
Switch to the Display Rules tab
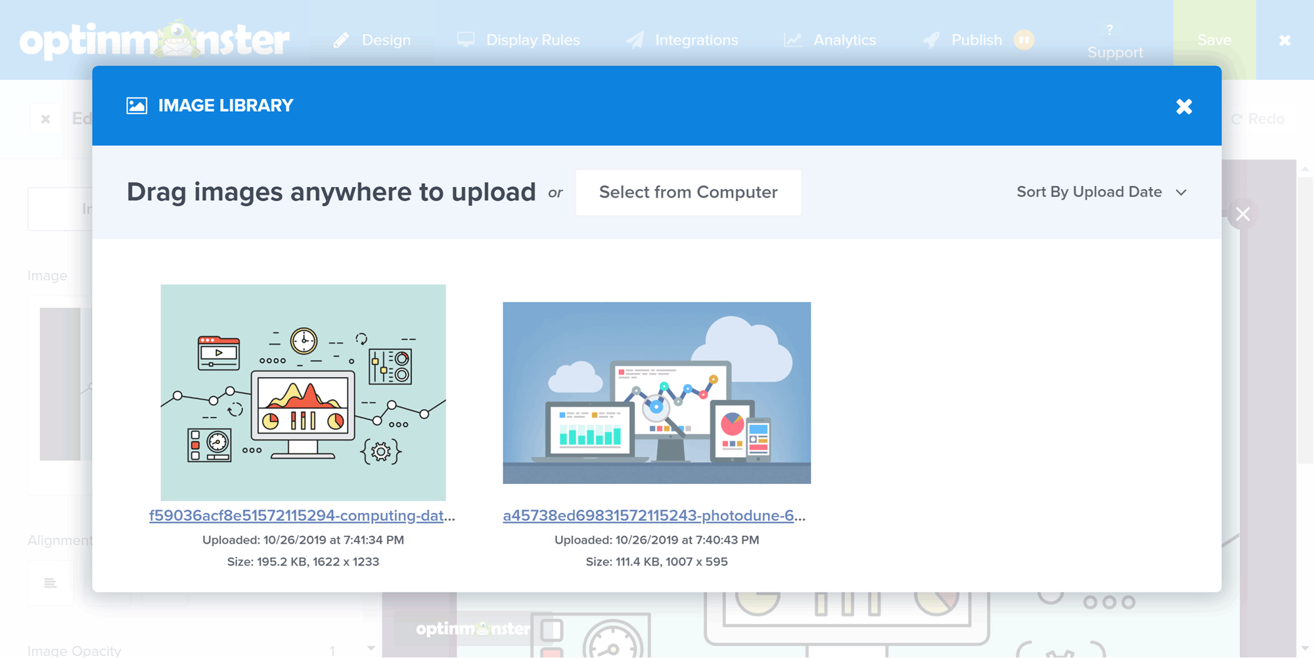point(519,40)
